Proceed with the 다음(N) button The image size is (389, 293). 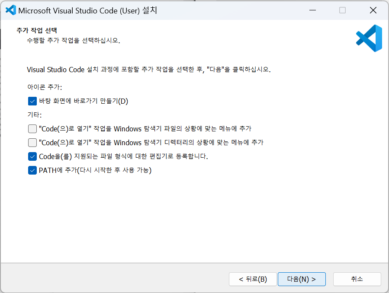[x=302, y=279]
